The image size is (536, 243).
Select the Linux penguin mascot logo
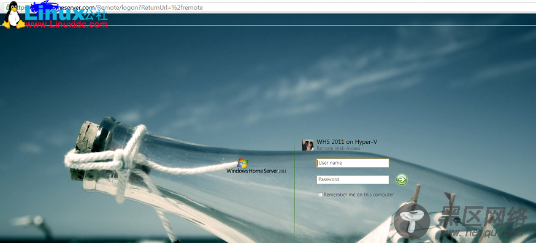13,15
